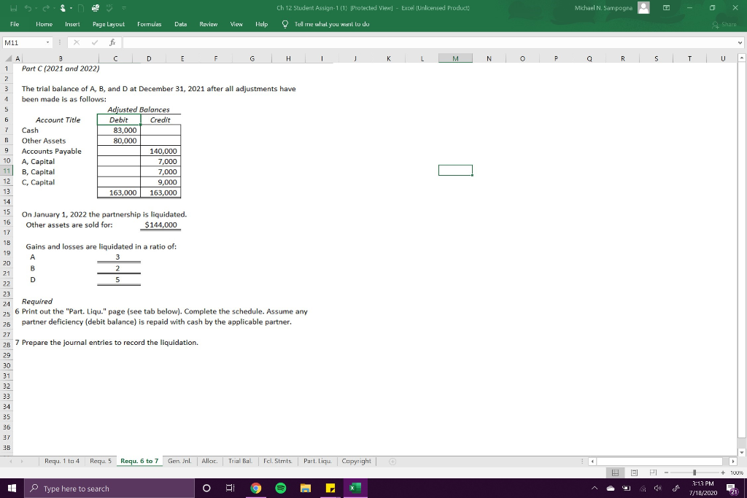Click the Ribbon Display Options icon
Viewport: 747px width, 498px height.
point(667,8)
